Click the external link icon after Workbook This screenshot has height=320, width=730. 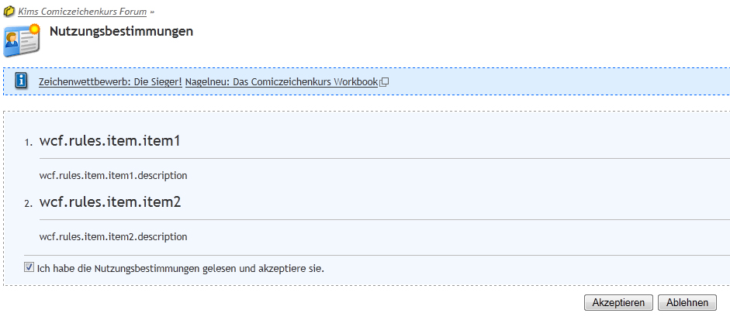383,81
